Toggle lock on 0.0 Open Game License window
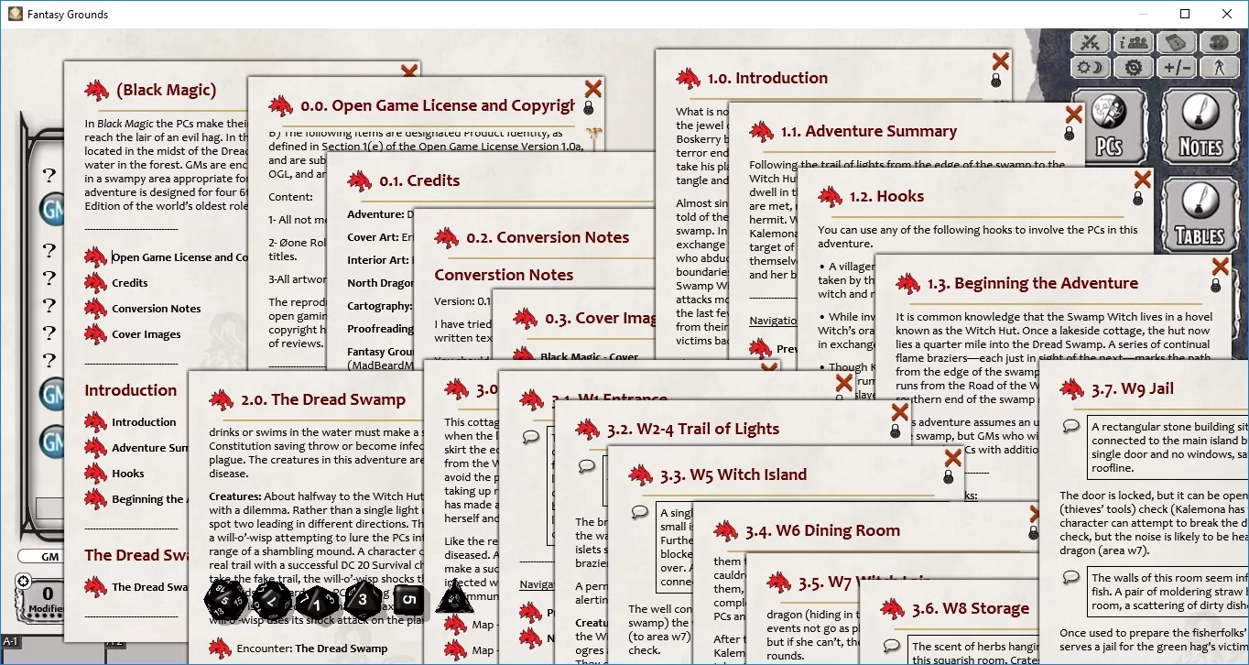This screenshot has width=1249, height=665. point(589,108)
